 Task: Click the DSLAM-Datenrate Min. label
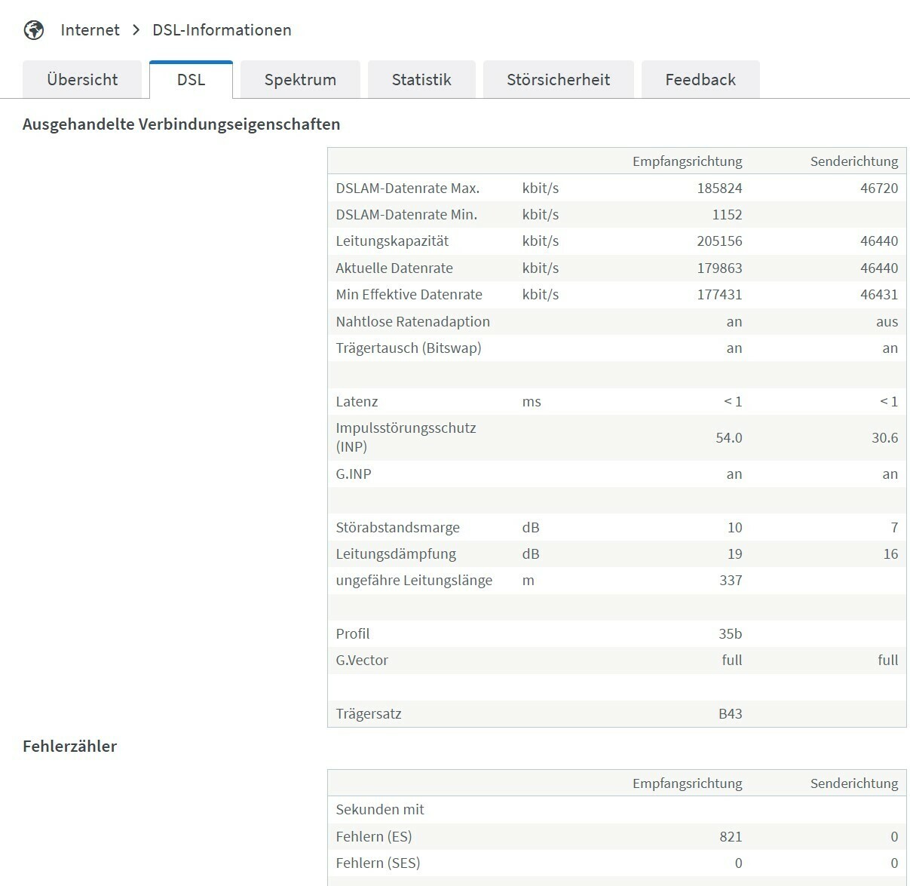tap(406, 215)
